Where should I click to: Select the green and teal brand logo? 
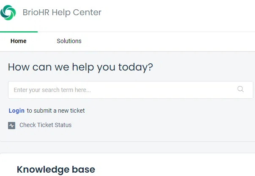(8, 13)
